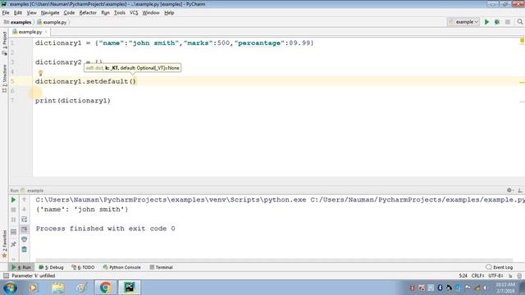525x295 pixels.
Task: Toggle tool window buttons via status bar corner icon
Action: [x=6, y=275]
